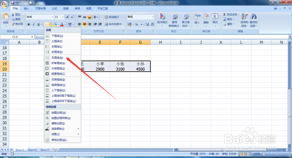
Task: Select No Border (无框线) menu item
Action: [x=62, y=58]
